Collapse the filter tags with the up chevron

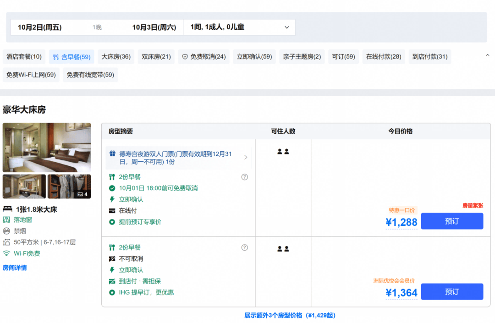(x=487, y=55)
